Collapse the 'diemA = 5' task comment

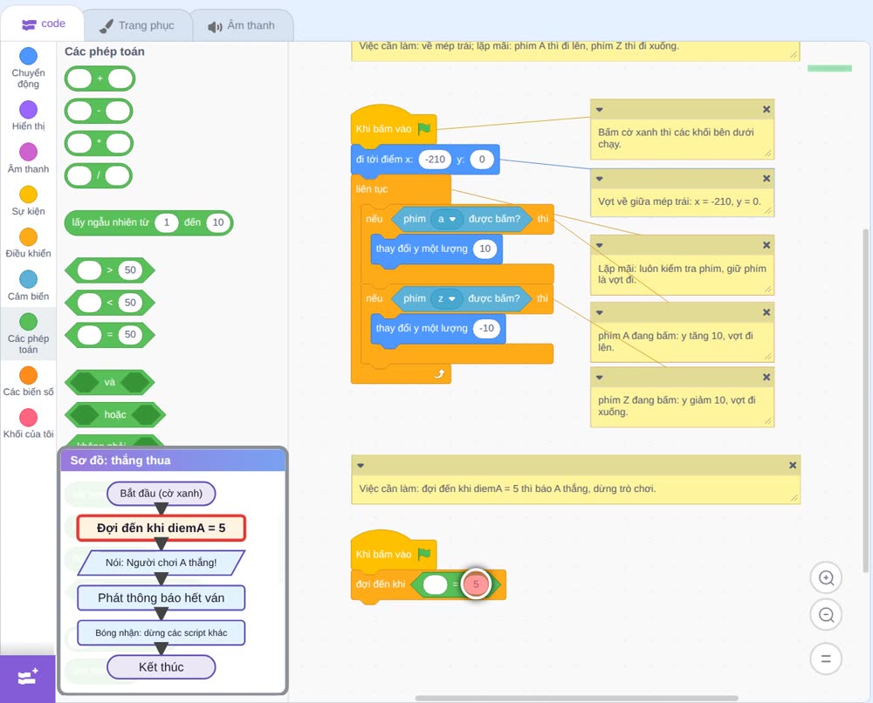click(361, 466)
